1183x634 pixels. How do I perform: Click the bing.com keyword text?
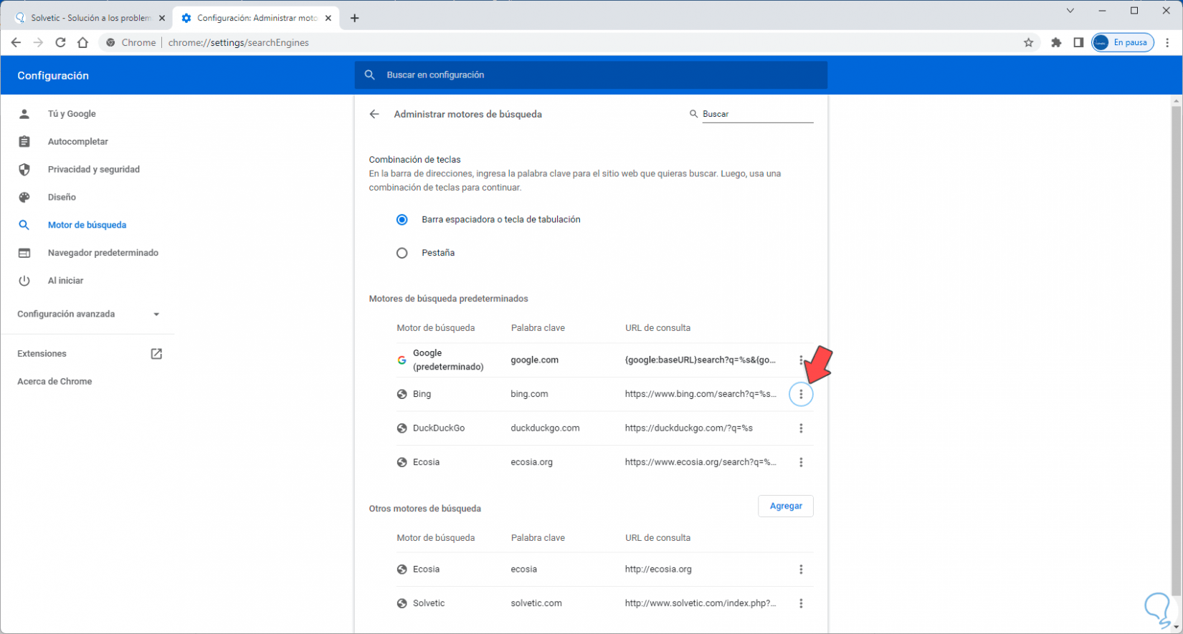[529, 394]
